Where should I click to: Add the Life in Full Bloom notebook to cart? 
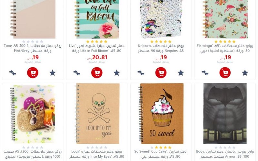click(97, 73)
